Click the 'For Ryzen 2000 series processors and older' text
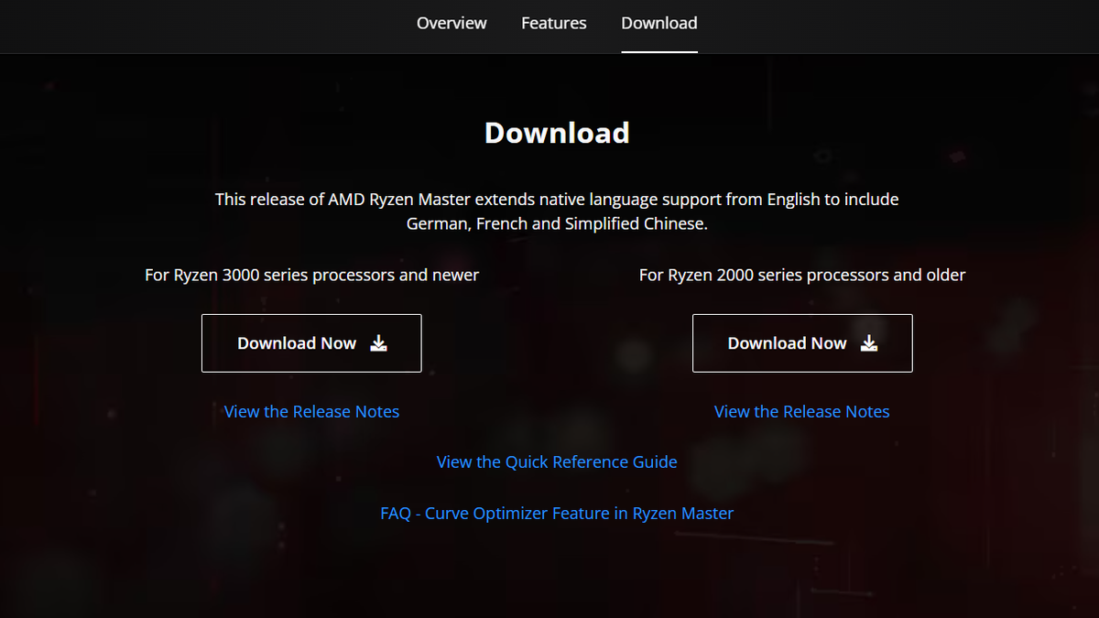Image resolution: width=1099 pixels, height=618 pixels. pos(802,275)
